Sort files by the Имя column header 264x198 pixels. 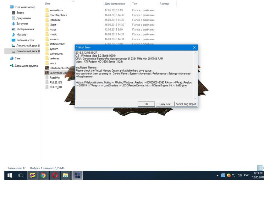tap(48, 4)
